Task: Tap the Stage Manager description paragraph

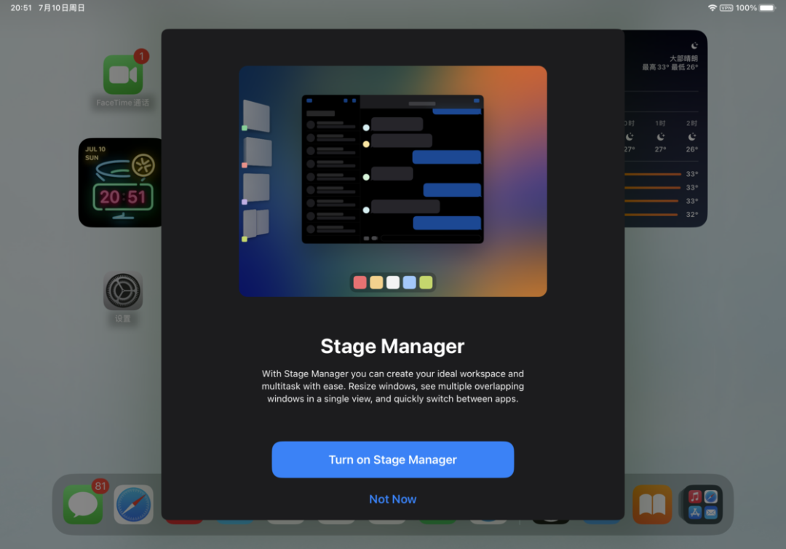Action: 392,386
